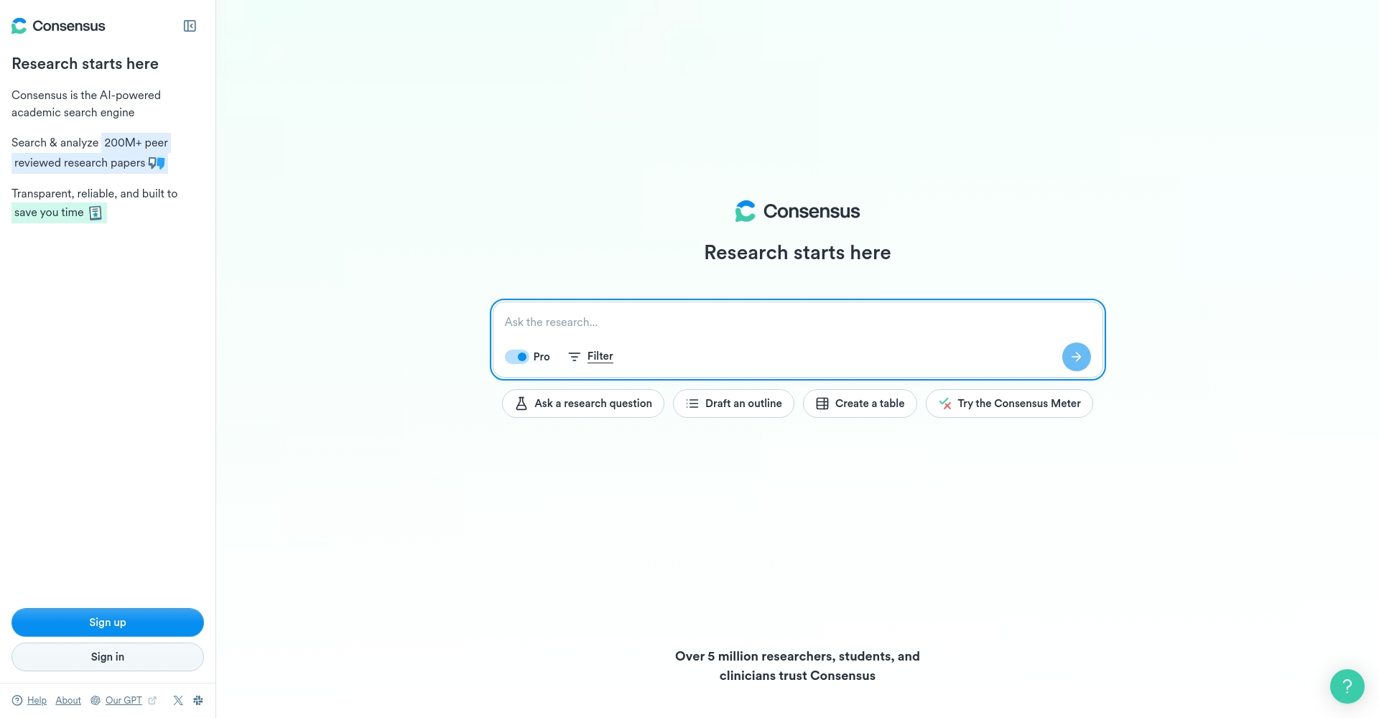Open the help chat bubble button
The height and width of the screenshot is (718, 1379).
coord(1347,686)
